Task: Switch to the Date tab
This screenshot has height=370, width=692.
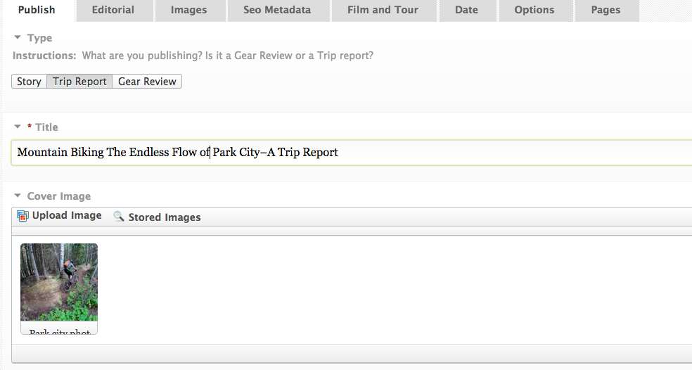Action: (x=466, y=10)
